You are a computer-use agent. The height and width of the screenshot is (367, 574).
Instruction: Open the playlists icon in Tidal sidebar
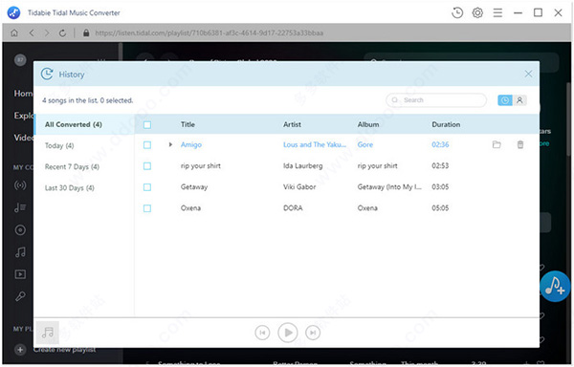(20, 207)
